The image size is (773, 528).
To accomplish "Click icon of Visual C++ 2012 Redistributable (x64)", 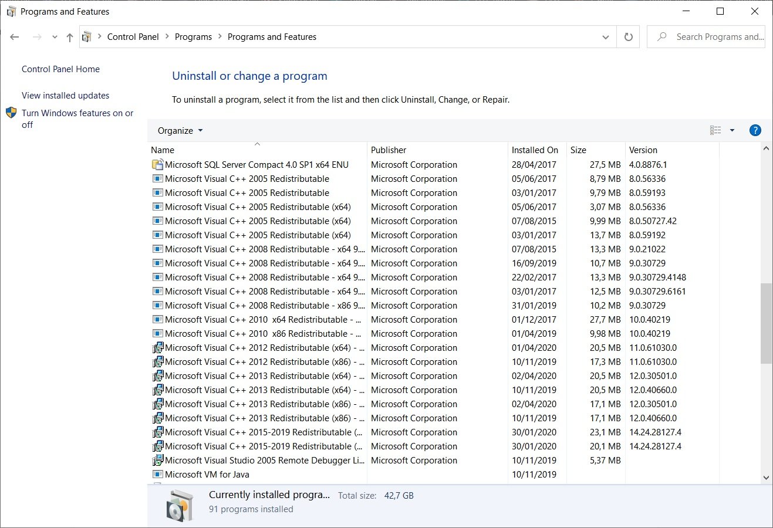I will pos(157,348).
